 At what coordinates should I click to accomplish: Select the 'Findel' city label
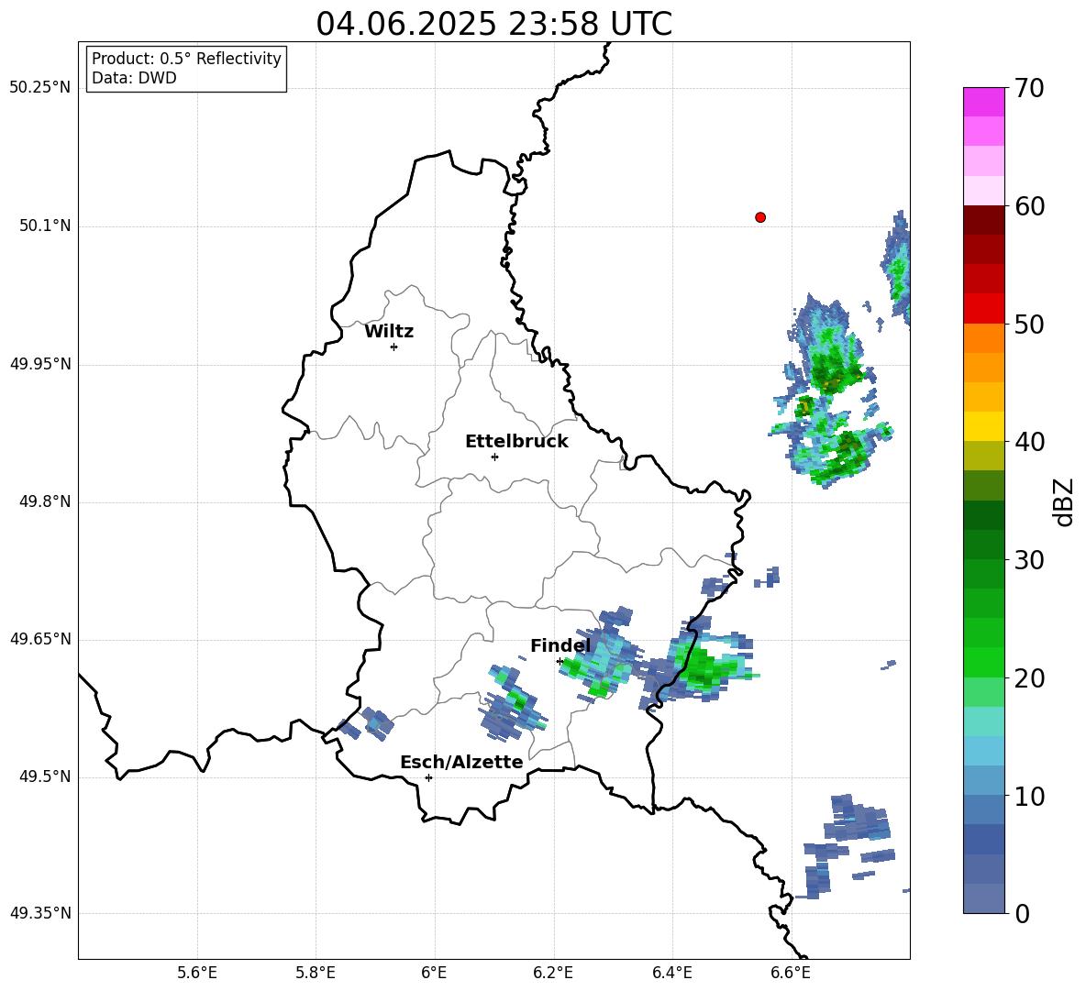[x=560, y=645]
